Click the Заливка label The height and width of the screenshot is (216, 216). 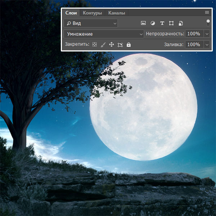(174, 45)
